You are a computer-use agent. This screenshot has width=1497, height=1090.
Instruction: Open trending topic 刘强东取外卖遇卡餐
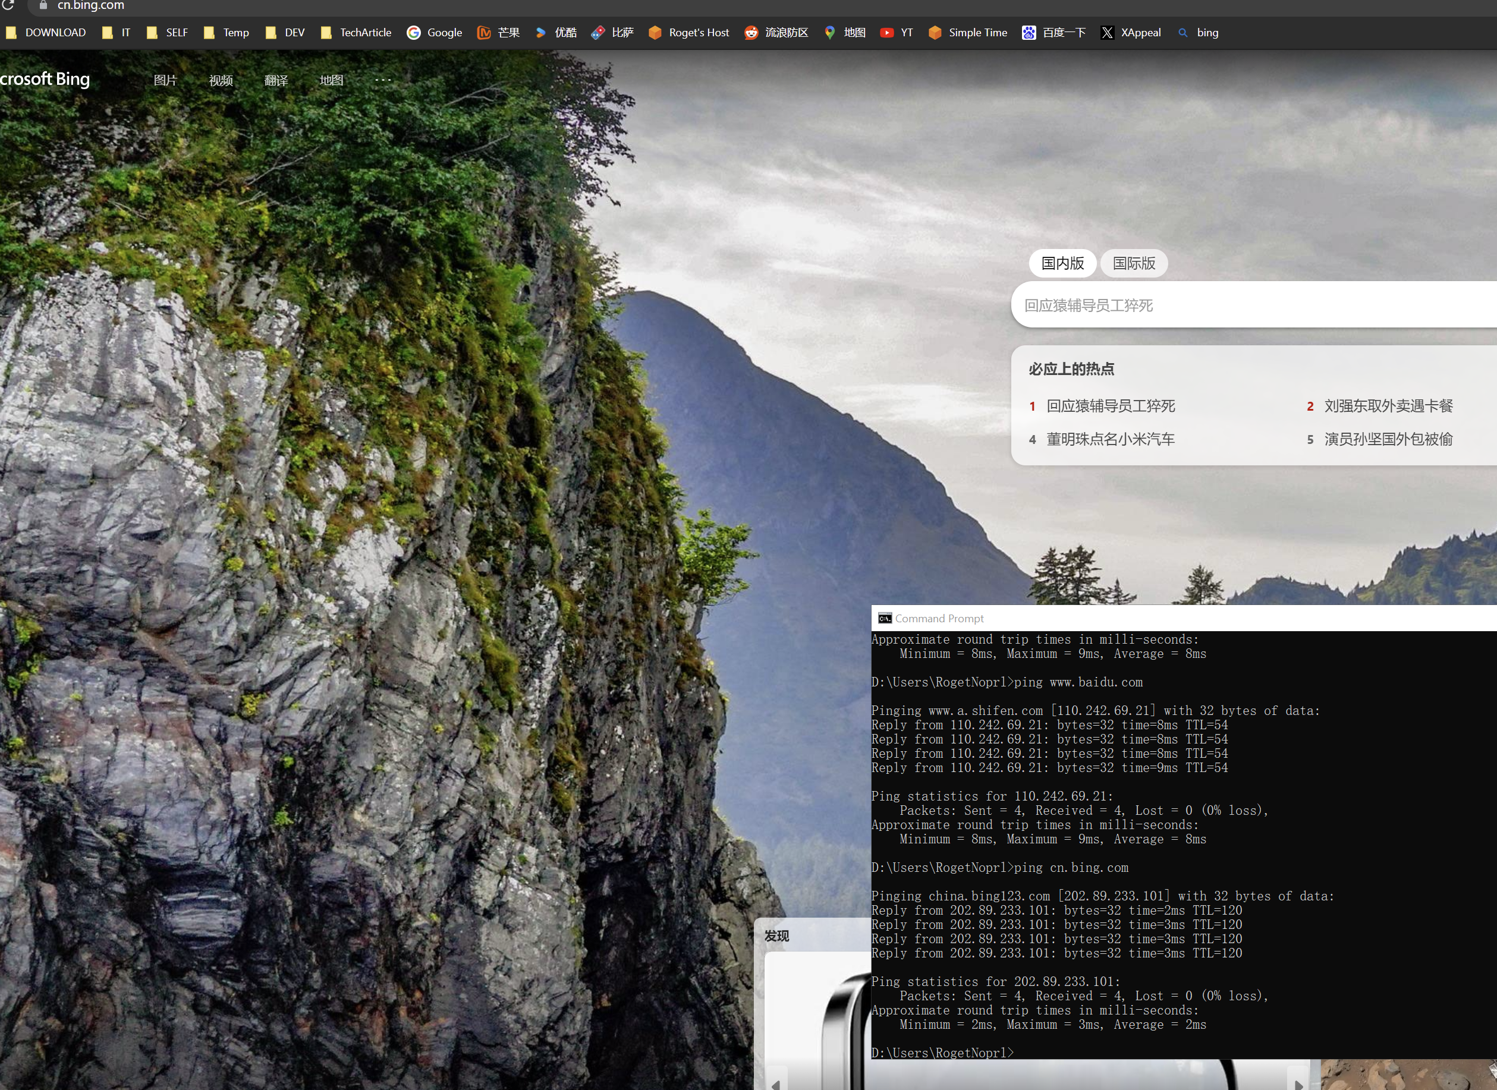(x=1388, y=406)
